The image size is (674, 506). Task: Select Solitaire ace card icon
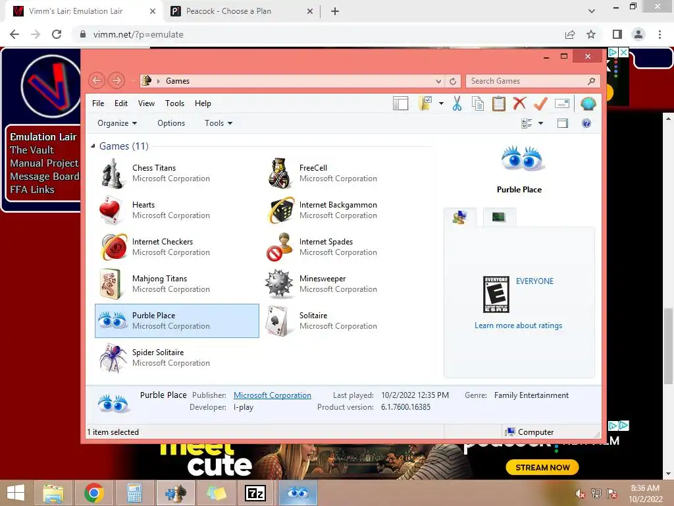pos(278,321)
